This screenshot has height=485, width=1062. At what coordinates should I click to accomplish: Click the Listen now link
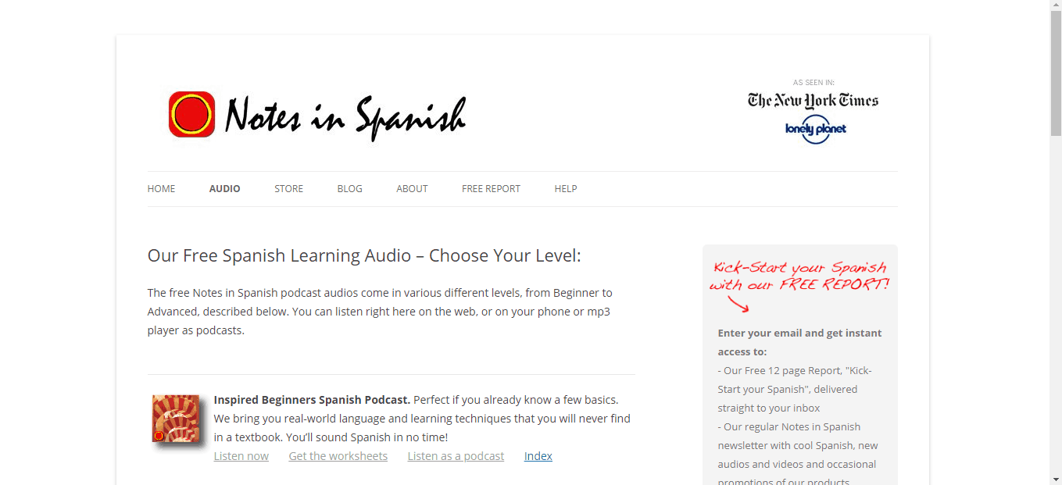click(241, 455)
